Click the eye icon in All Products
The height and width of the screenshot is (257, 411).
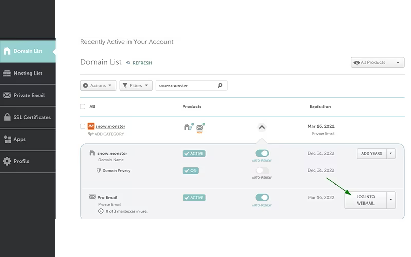357,62
